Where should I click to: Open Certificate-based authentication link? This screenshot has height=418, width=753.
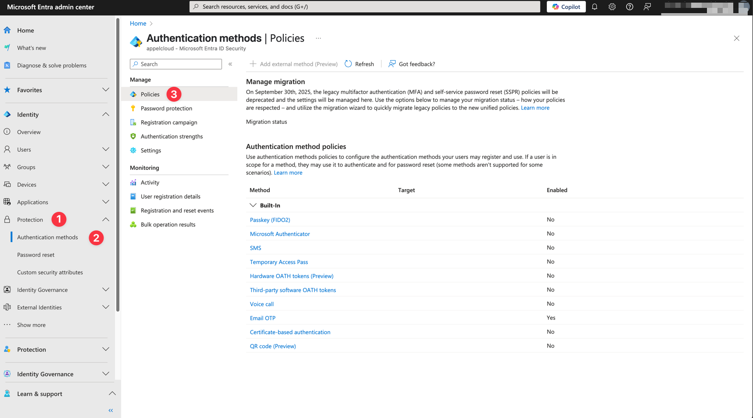click(x=290, y=332)
